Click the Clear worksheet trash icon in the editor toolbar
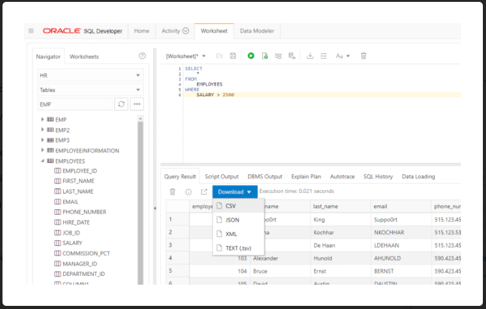This screenshot has height=309, width=486. (x=363, y=56)
